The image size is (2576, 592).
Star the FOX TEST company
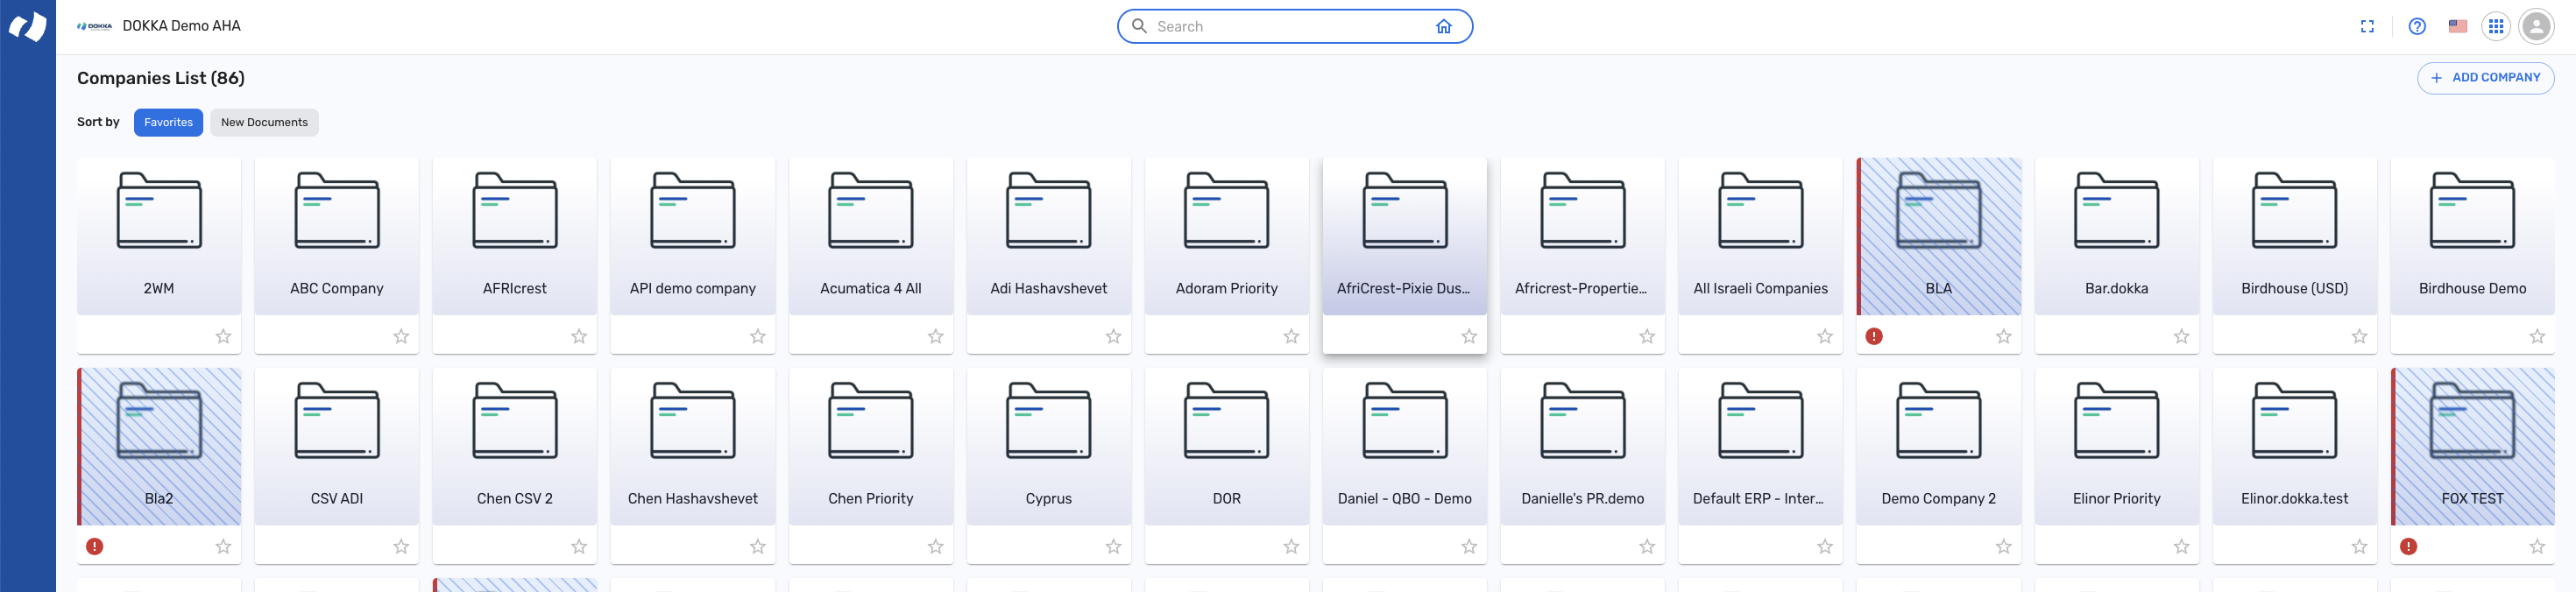click(2537, 546)
